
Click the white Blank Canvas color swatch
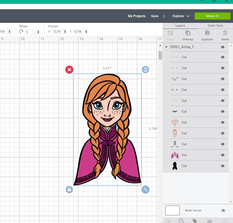coord(172,210)
